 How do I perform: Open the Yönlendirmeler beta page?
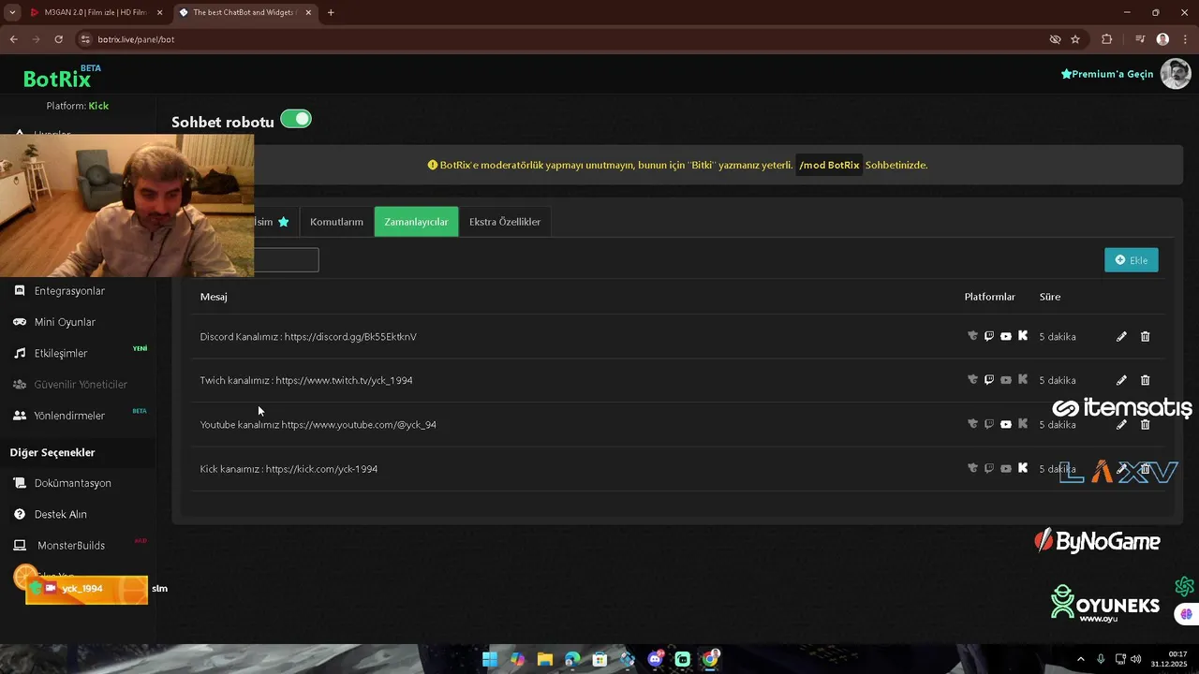click(69, 416)
